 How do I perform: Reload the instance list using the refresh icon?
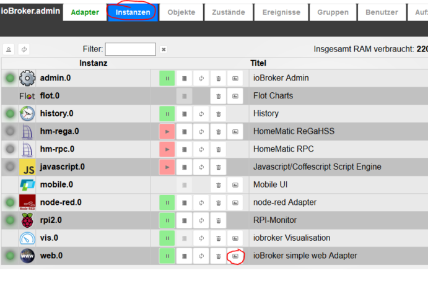tap(24, 50)
